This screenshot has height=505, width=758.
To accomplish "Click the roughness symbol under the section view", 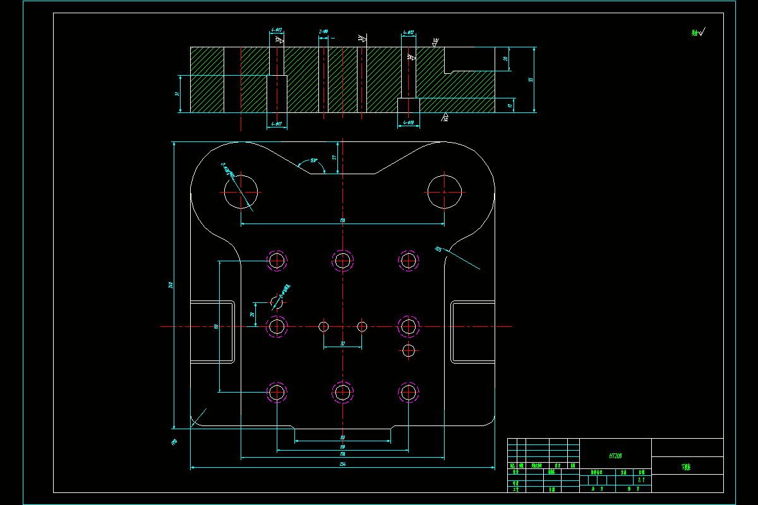I will click(x=445, y=117).
